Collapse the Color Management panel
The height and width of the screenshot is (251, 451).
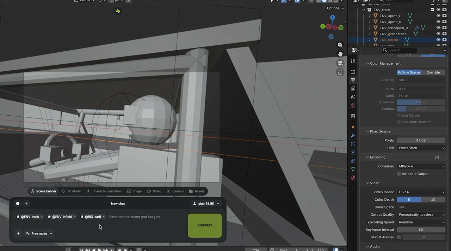point(367,63)
